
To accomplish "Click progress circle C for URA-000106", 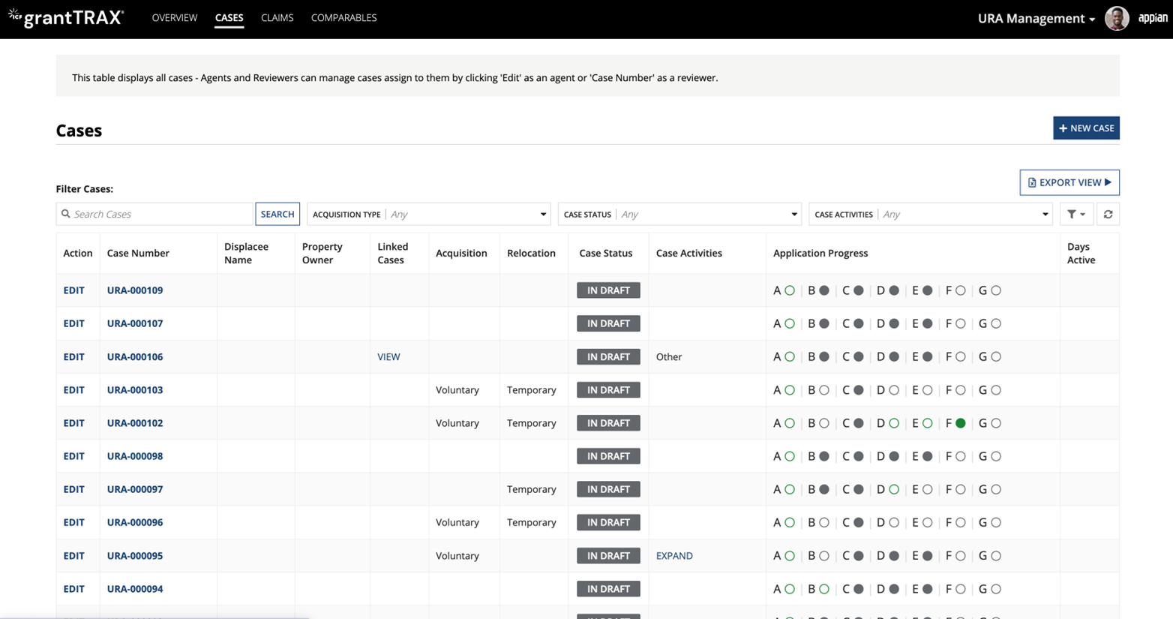I will pos(859,357).
